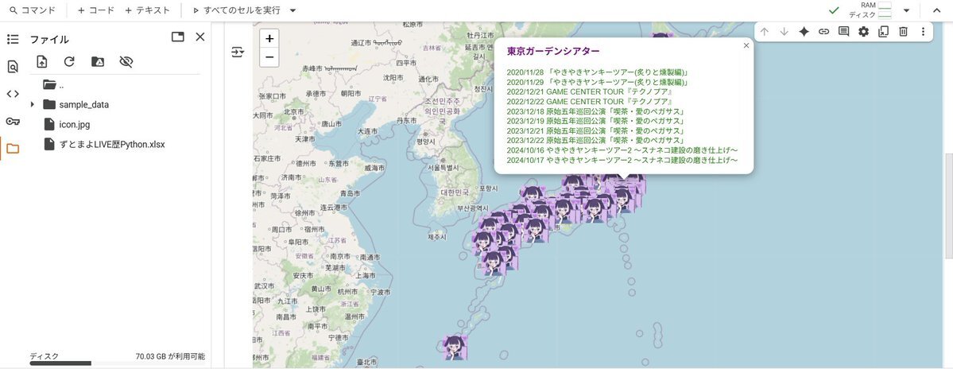Open the Files panel in a new tab
The image size is (953, 369).
pos(177,37)
